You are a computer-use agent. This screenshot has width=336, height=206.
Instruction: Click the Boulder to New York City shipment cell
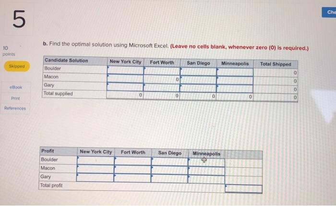(x=125, y=70)
